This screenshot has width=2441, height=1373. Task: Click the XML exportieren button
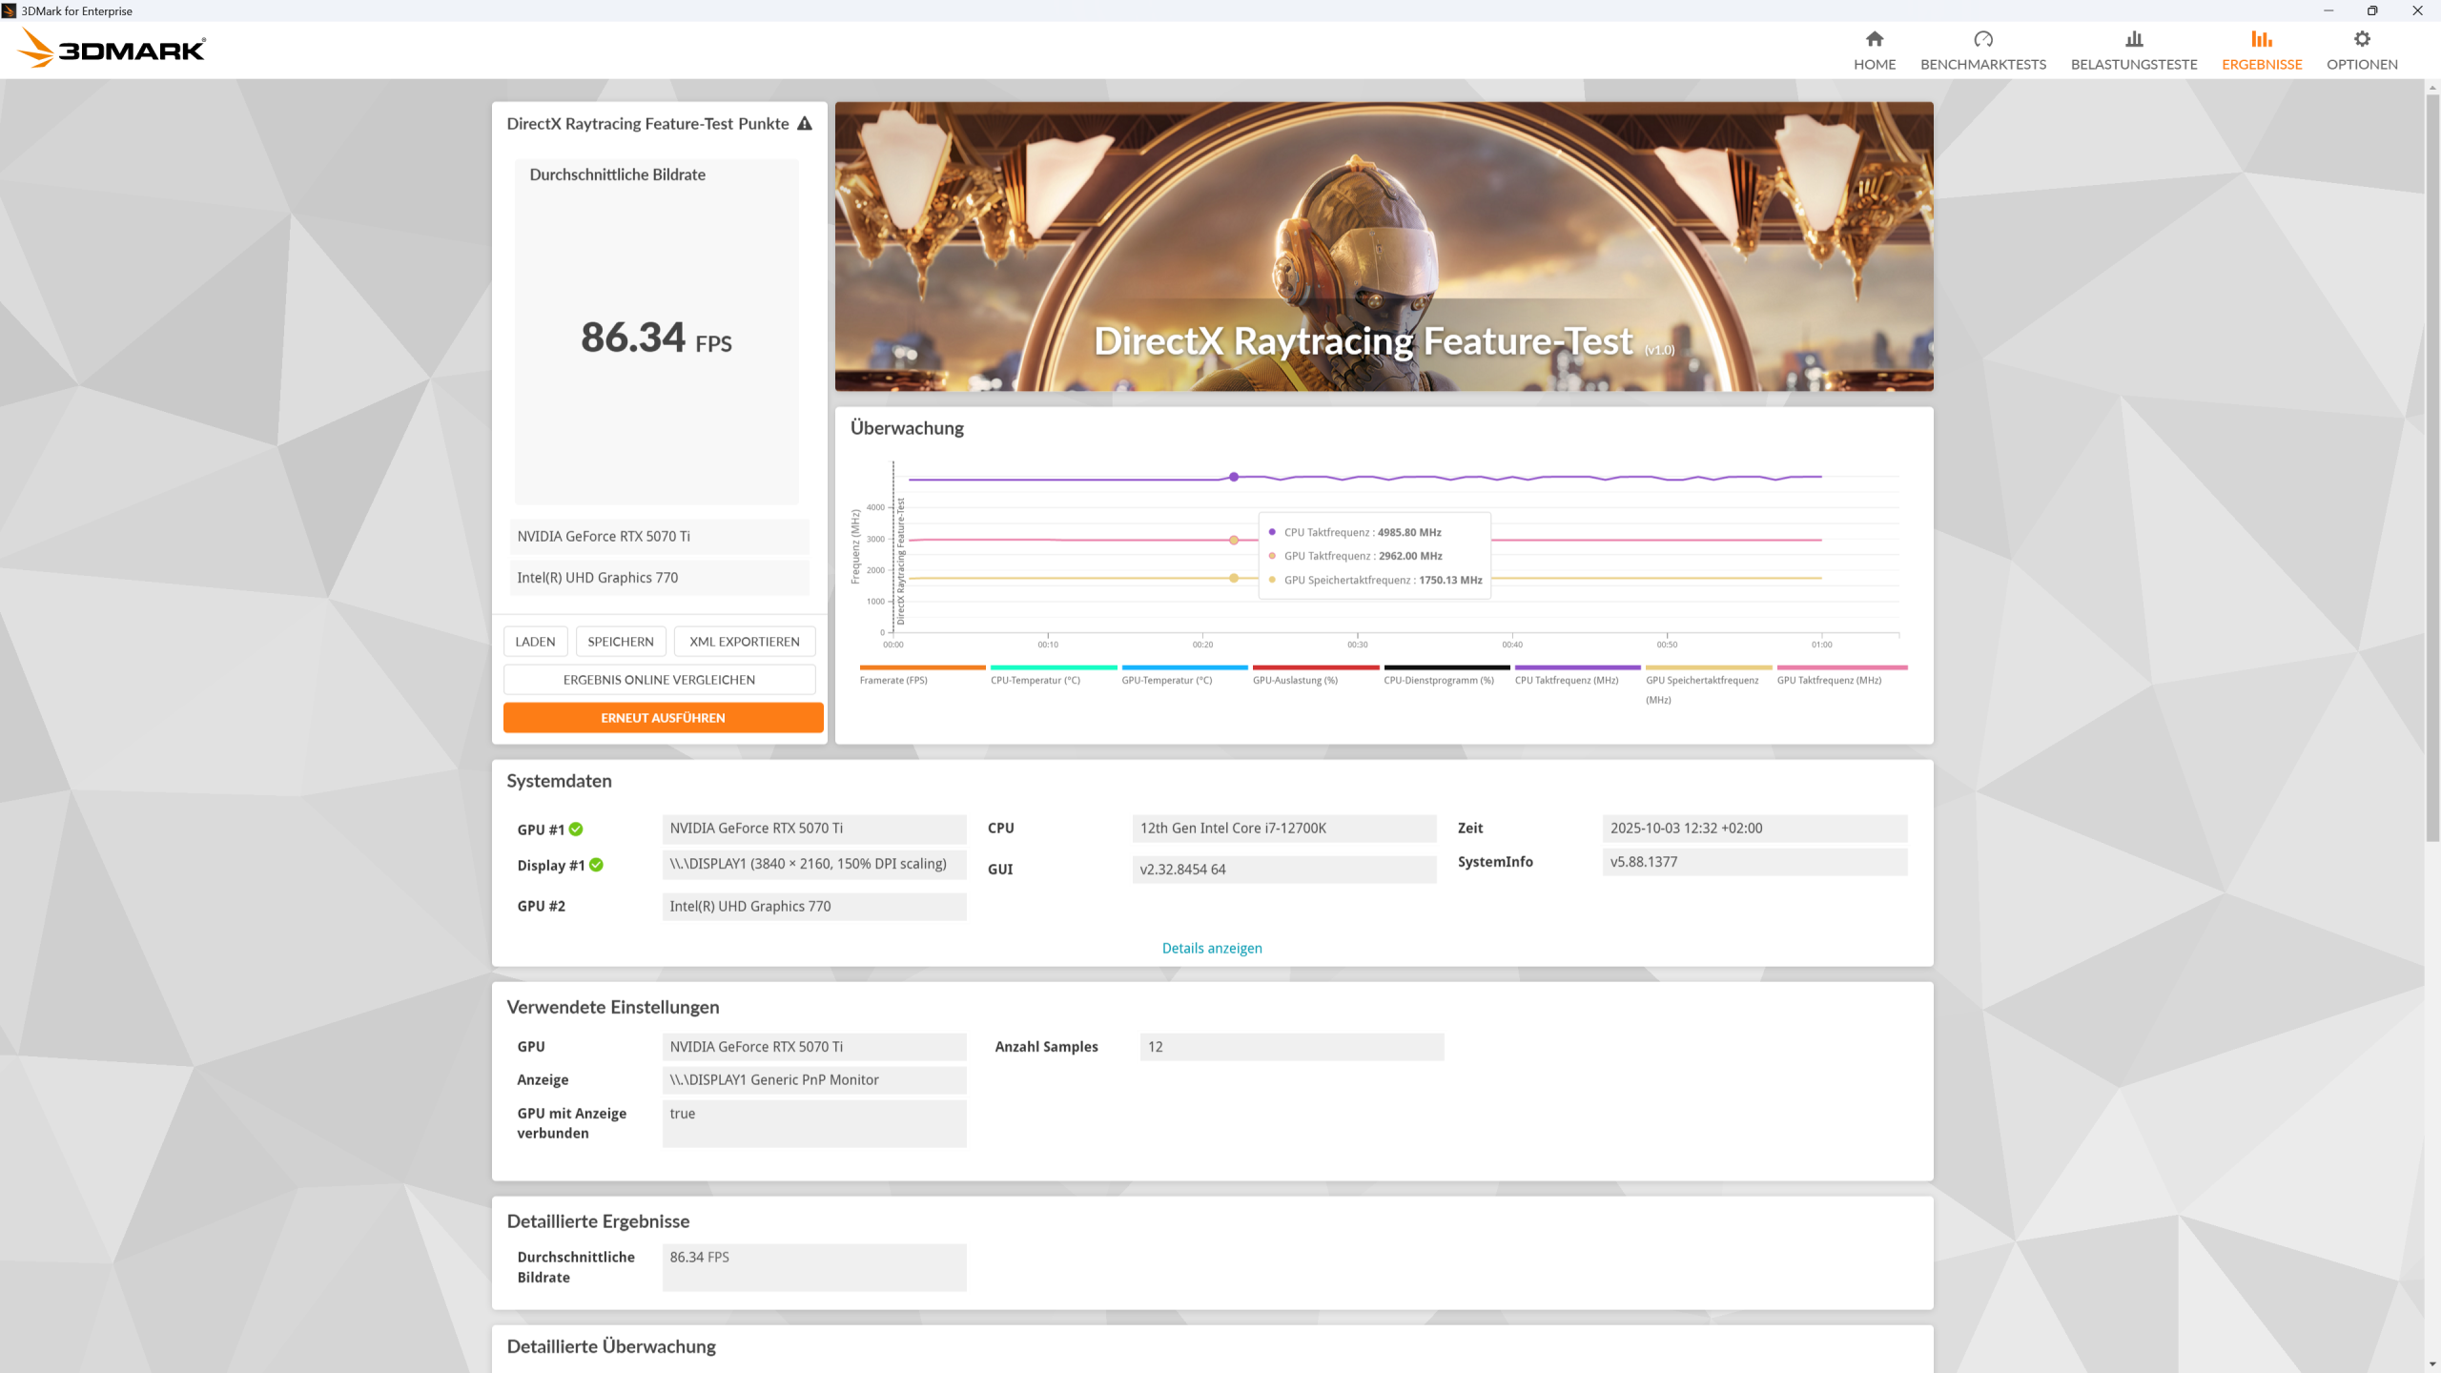[x=744, y=642]
